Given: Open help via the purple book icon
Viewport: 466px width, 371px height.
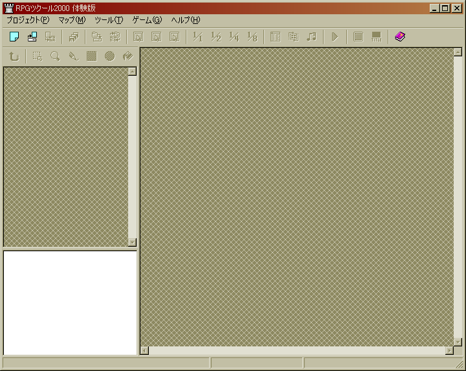Looking at the screenshot, I should point(399,37).
